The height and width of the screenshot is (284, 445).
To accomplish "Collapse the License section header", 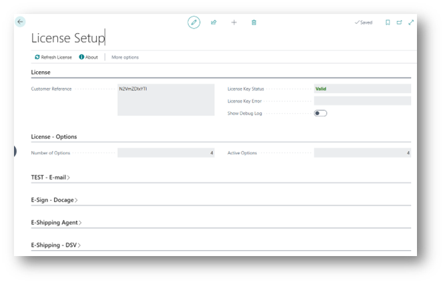I will (x=41, y=72).
